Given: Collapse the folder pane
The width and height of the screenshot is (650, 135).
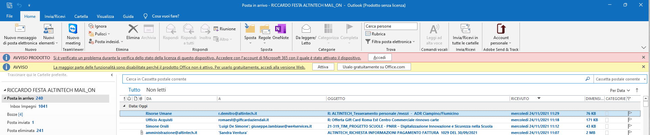Looking at the screenshot, I should (112, 75).
